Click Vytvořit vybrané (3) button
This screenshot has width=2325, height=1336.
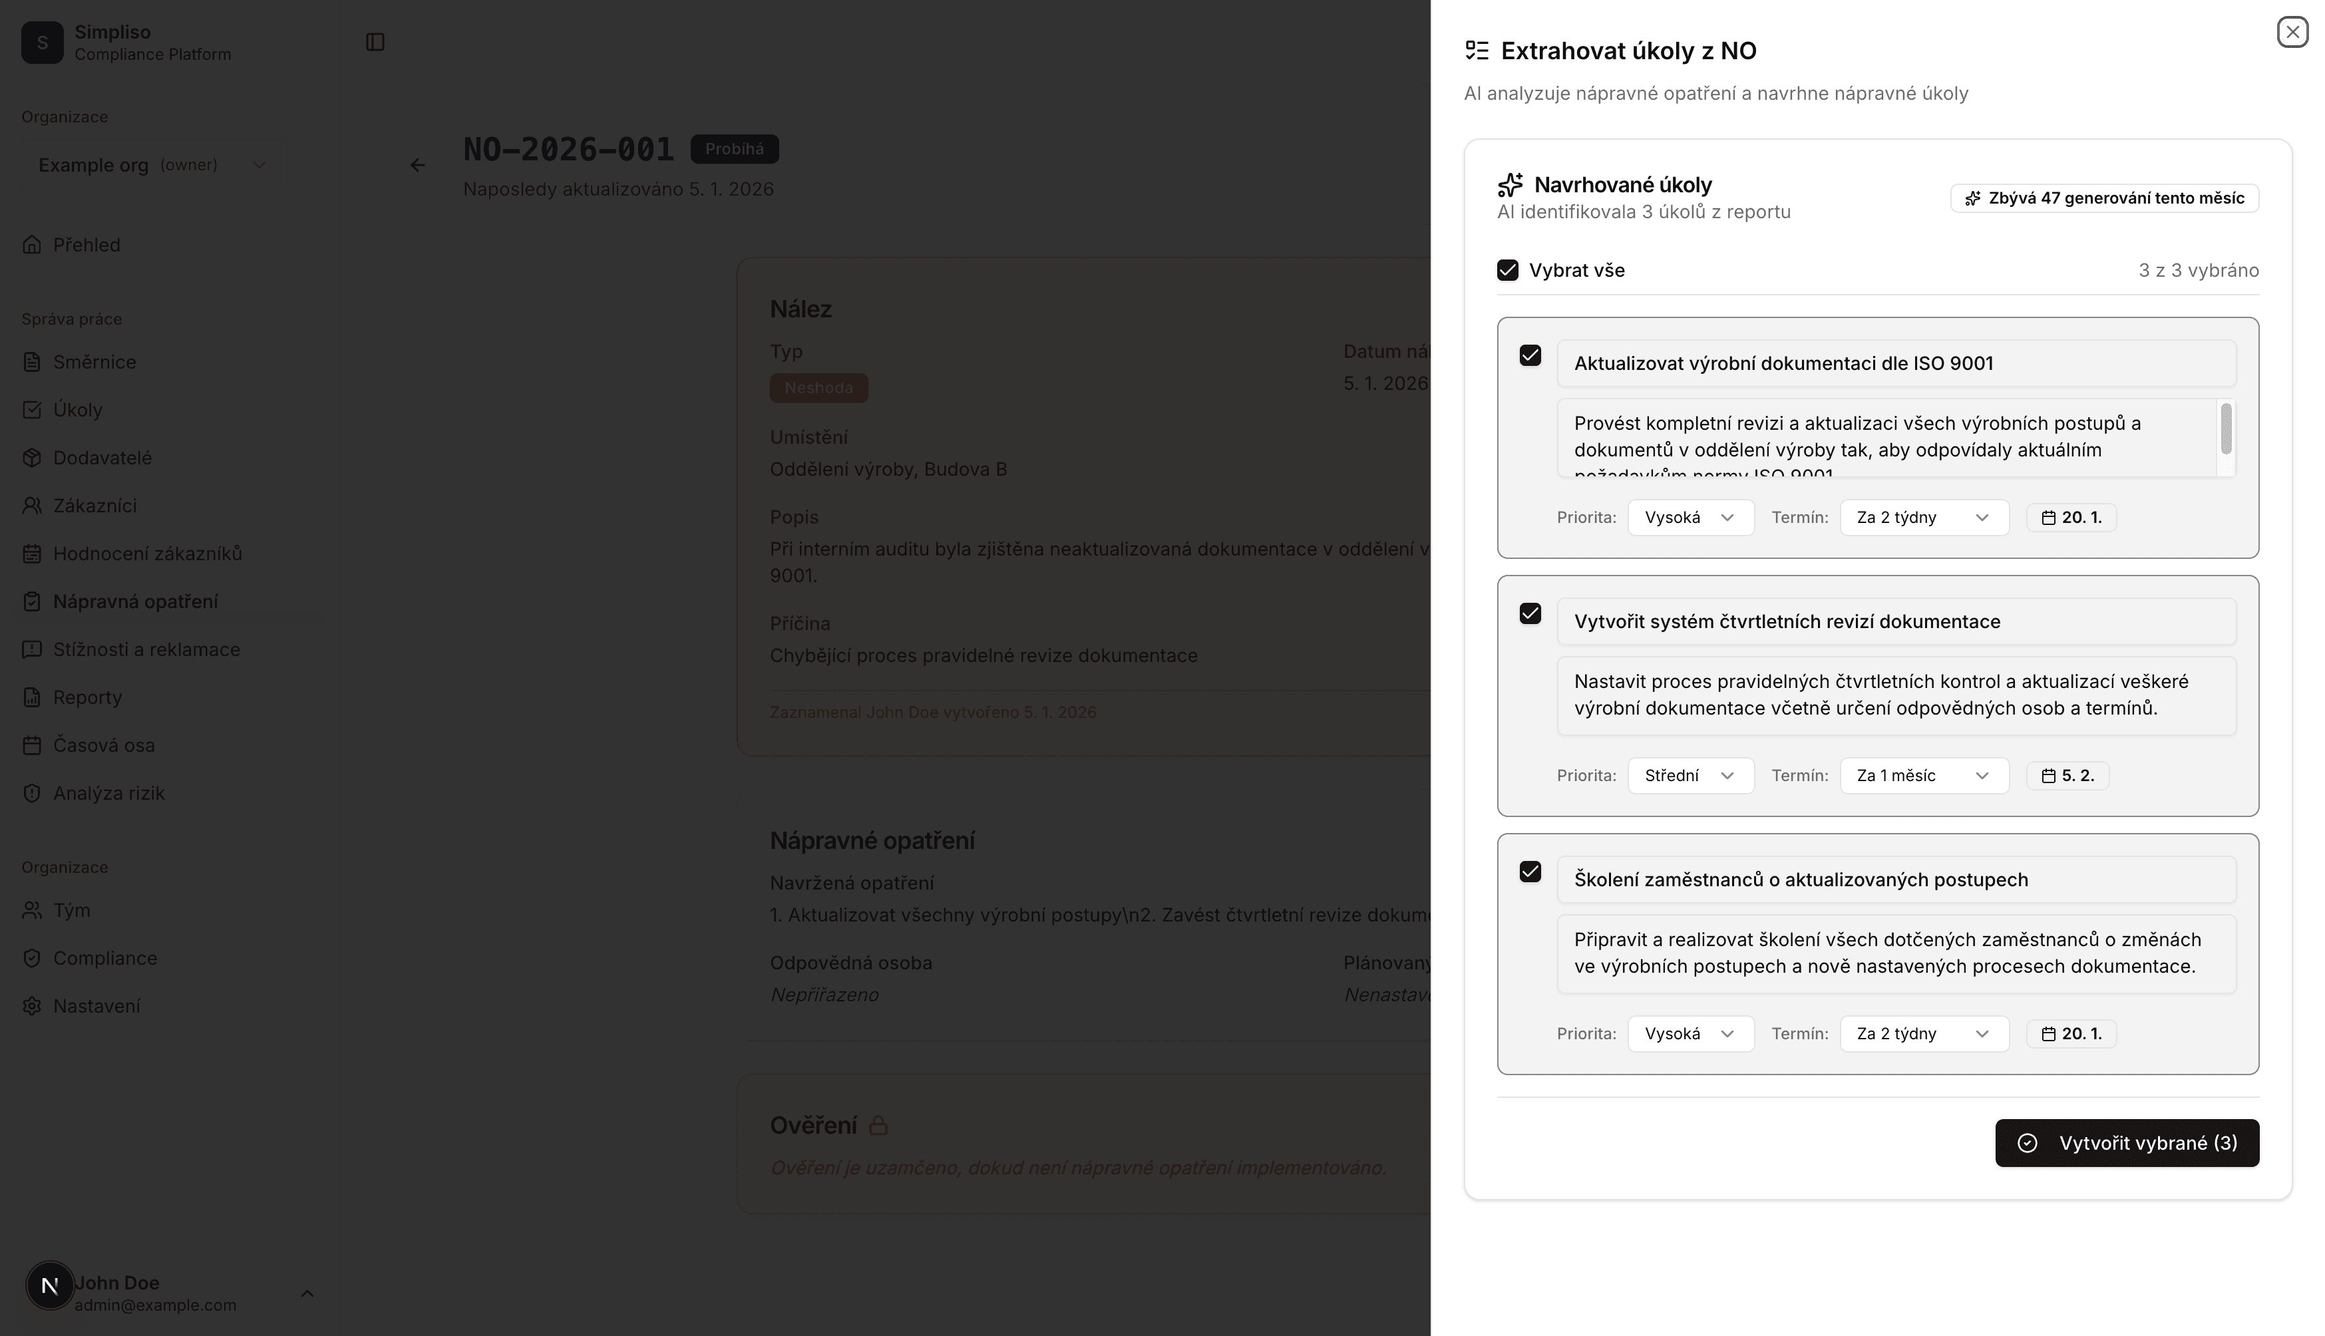coord(2126,1143)
